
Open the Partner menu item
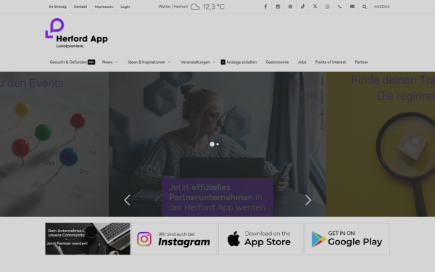tap(361, 62)
